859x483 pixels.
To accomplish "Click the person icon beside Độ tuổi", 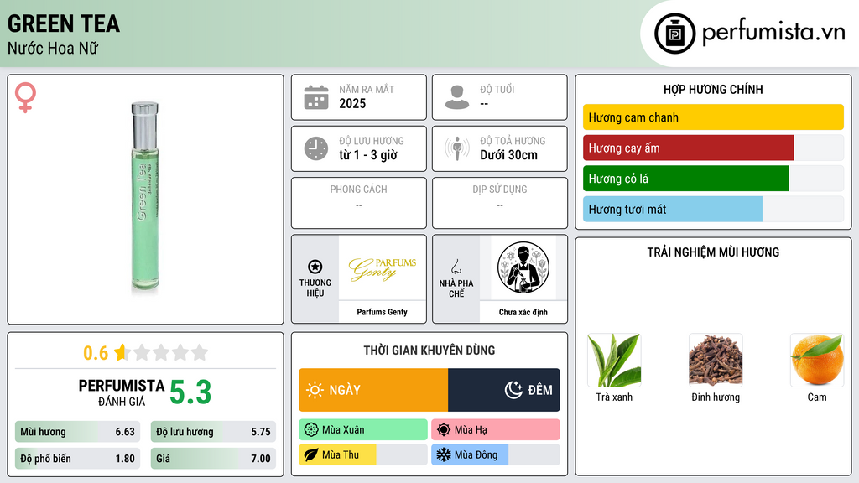I will (x=457, y=97).
